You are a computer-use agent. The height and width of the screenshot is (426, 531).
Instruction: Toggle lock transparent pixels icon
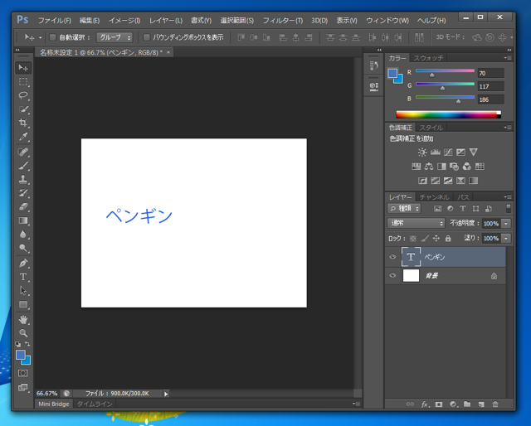pyautogui.click(x=413, y=239)
